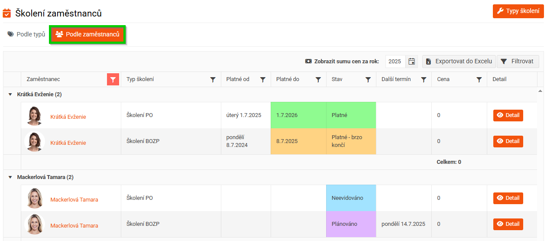This screenshot has height=241, width=547.
Task: Click the purple Plánováno status cell
Action: coord(351,224)
